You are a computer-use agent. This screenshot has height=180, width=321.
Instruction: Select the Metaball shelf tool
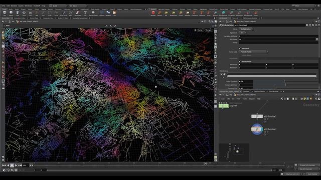click(108, 13)
